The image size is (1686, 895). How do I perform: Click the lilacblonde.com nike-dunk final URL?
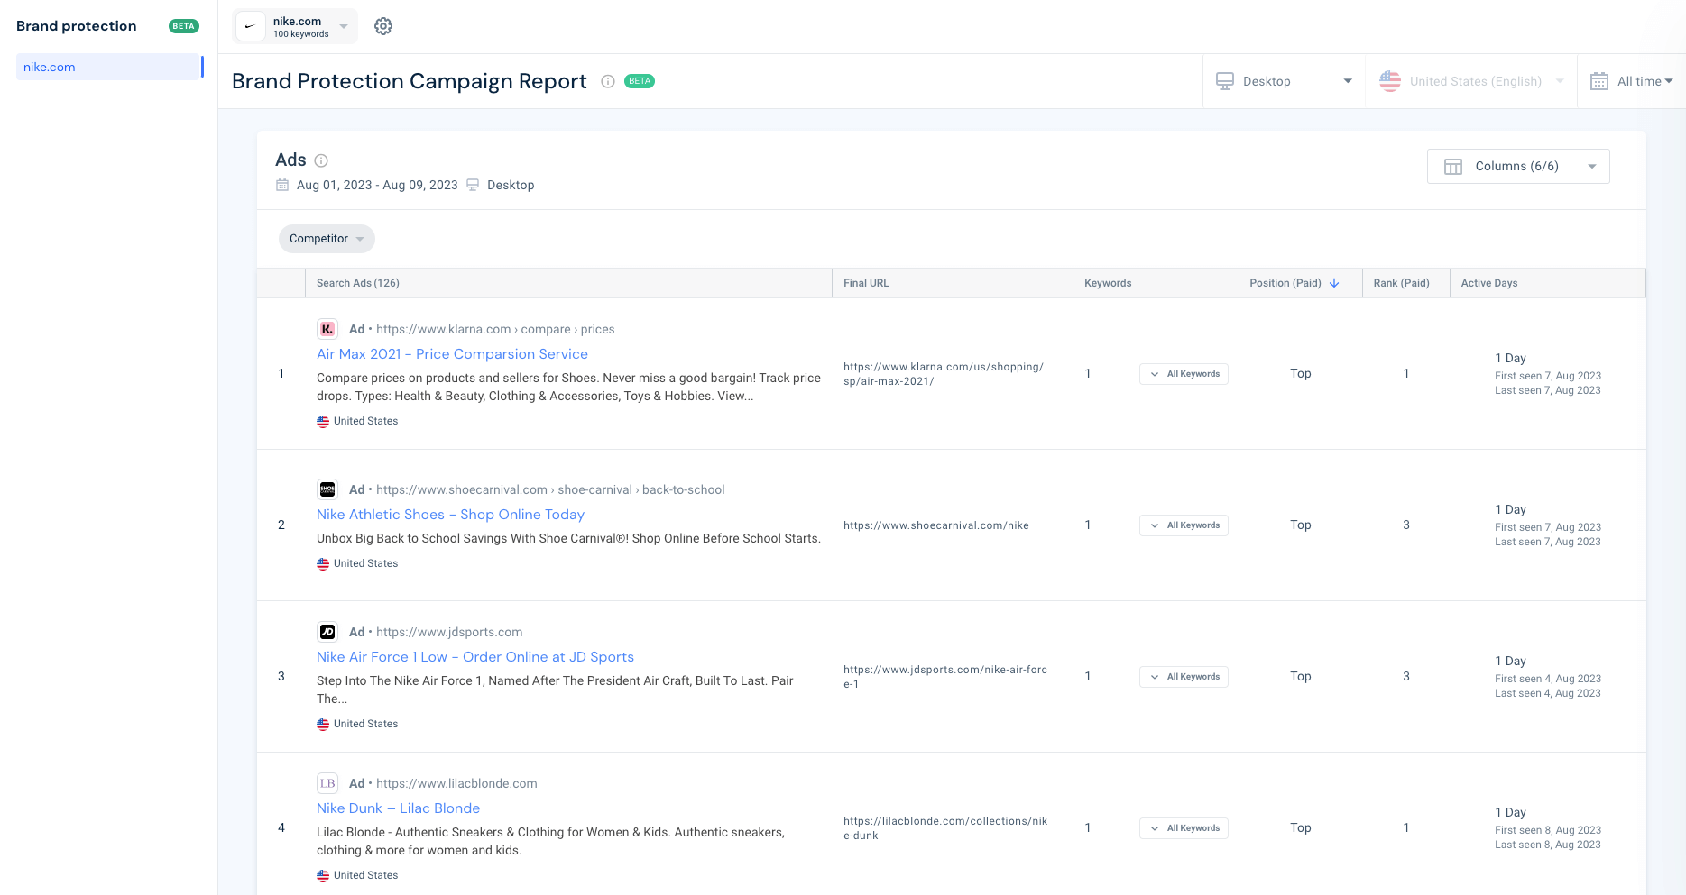pos(945,828)
